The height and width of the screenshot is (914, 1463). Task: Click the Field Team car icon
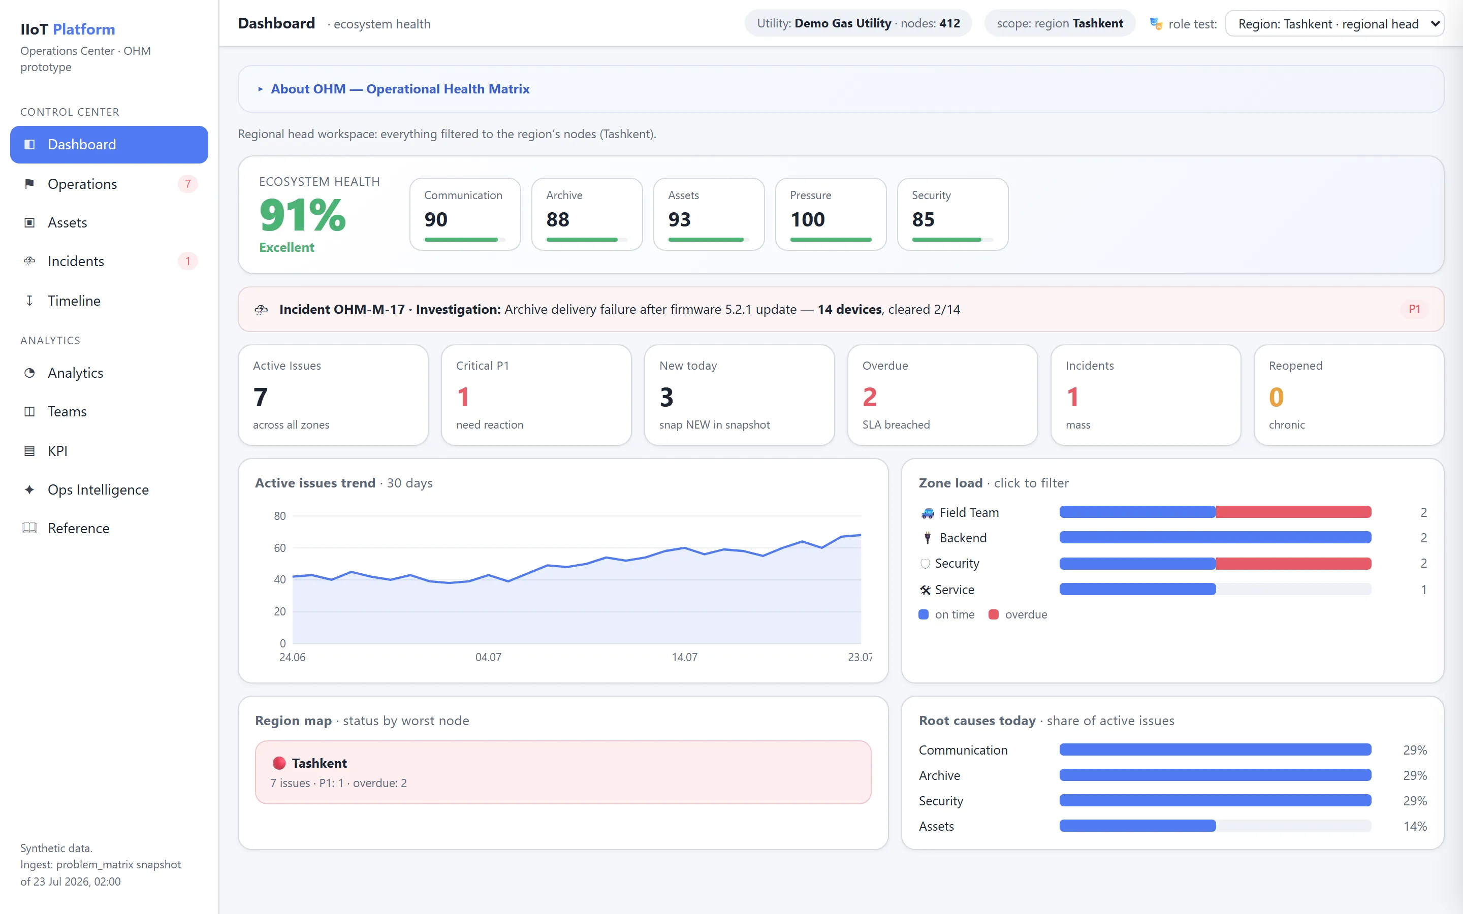point(928,513)
